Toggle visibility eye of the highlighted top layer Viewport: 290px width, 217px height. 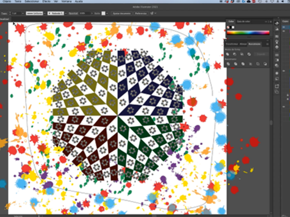click(x=284, y=27)
